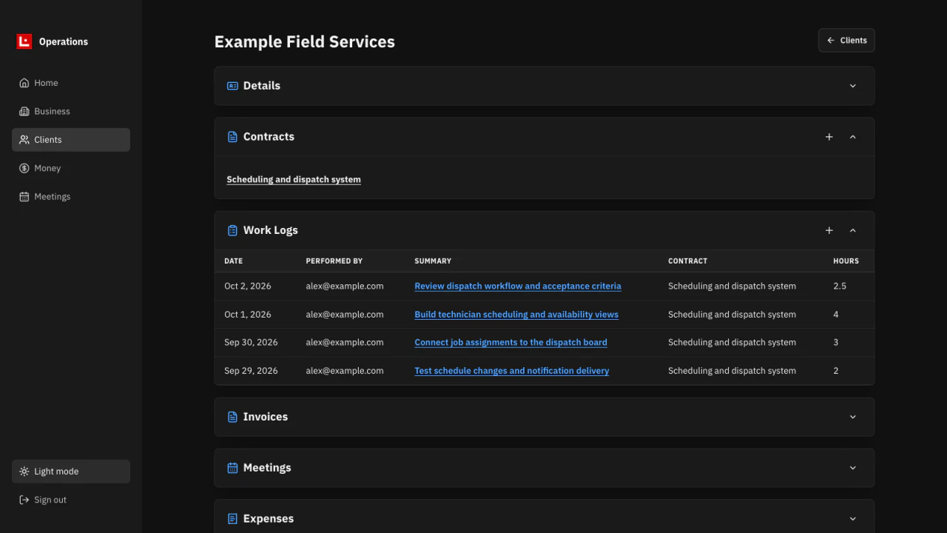947x533 pixels.
Task: Expand the Meetings section
Action: [852, 468]
